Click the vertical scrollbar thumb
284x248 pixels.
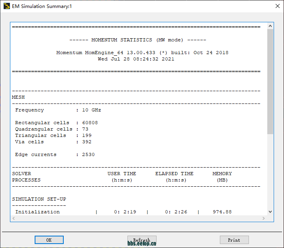click(x=270, y=82)
